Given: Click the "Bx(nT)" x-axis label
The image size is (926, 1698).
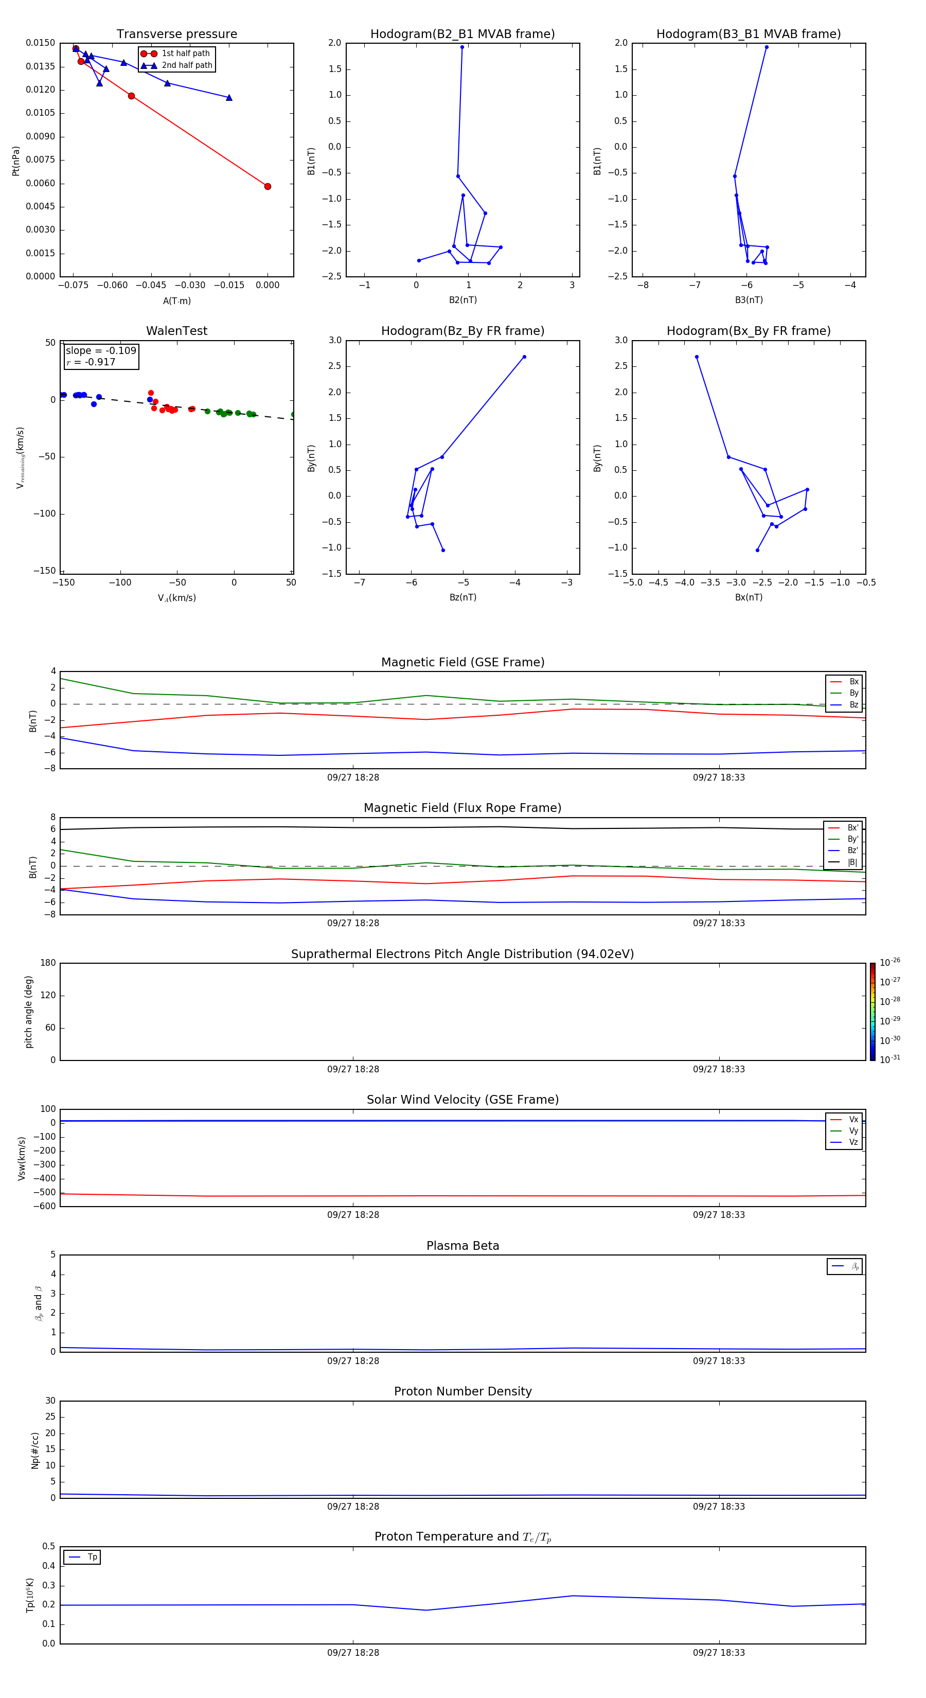Looking at the screenshot, I should [749, 597].
